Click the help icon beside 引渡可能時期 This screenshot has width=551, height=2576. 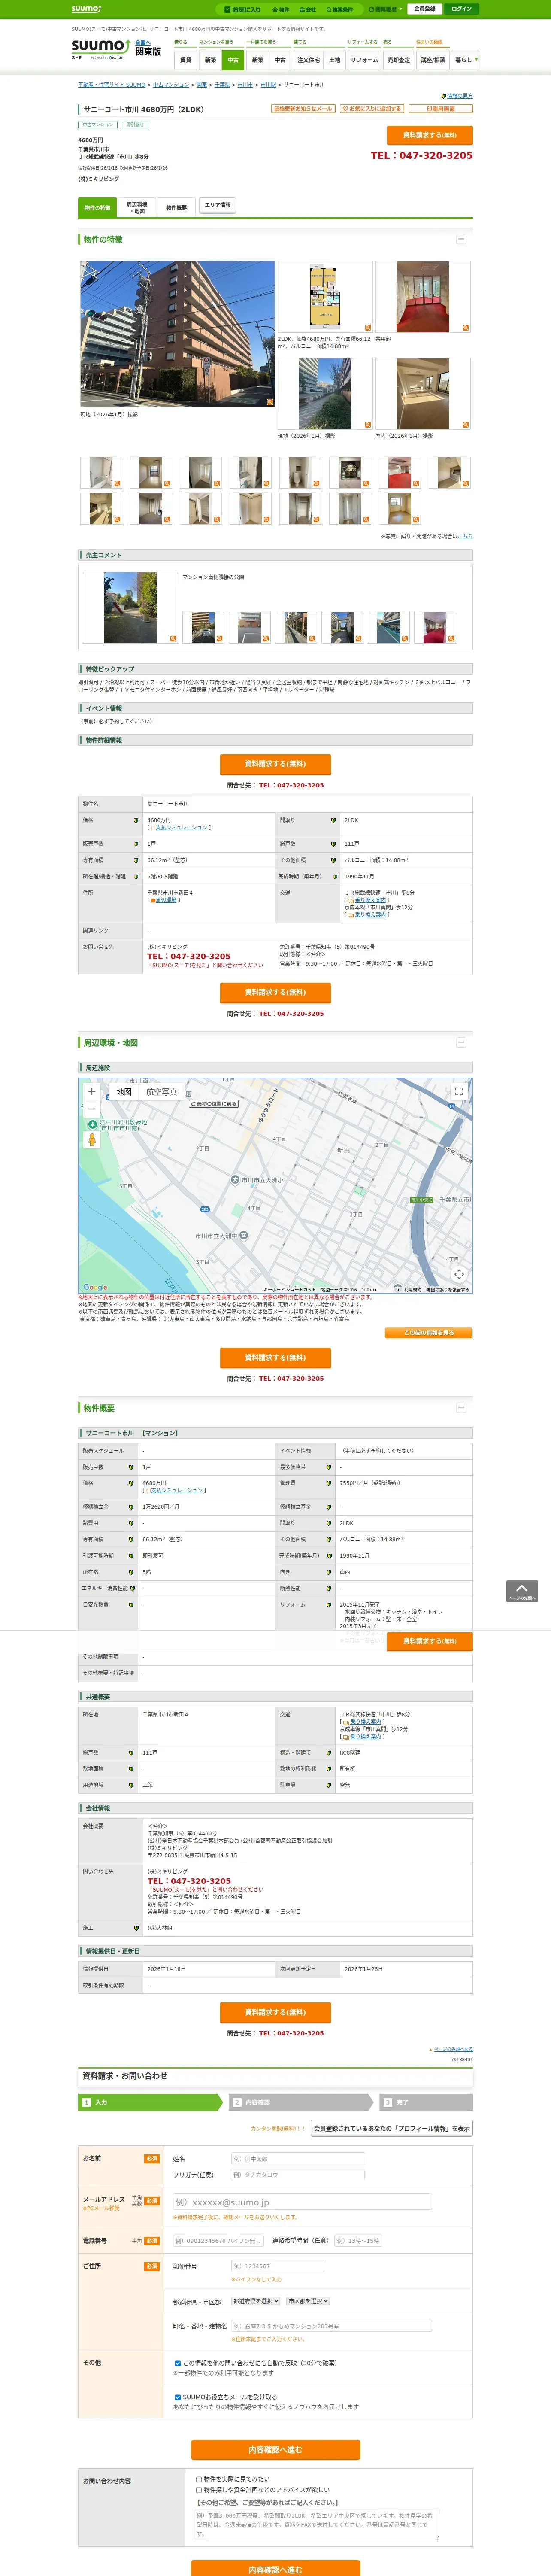tap(131, 1556)
